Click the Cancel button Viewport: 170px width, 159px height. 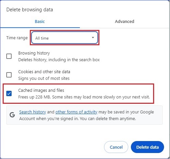pyautogui.click(x=116, y=147)
